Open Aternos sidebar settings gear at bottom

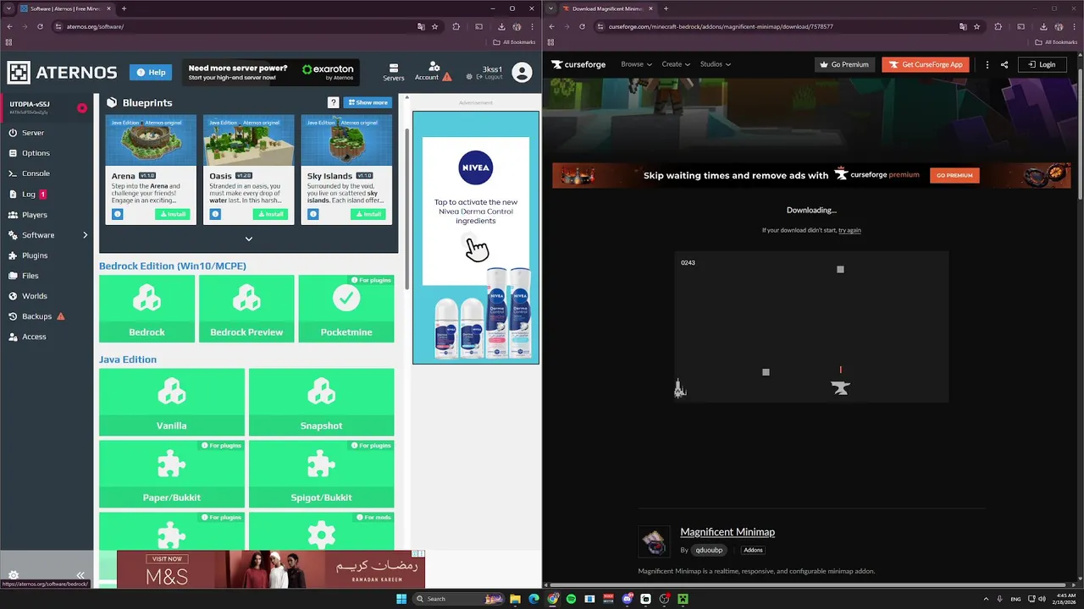click(14, 575)
